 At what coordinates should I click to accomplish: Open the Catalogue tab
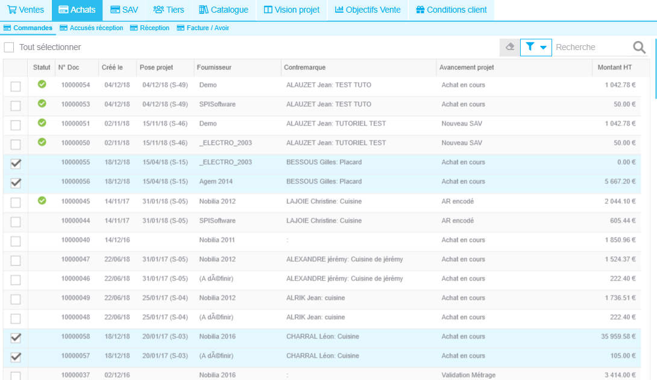(224, 10)
